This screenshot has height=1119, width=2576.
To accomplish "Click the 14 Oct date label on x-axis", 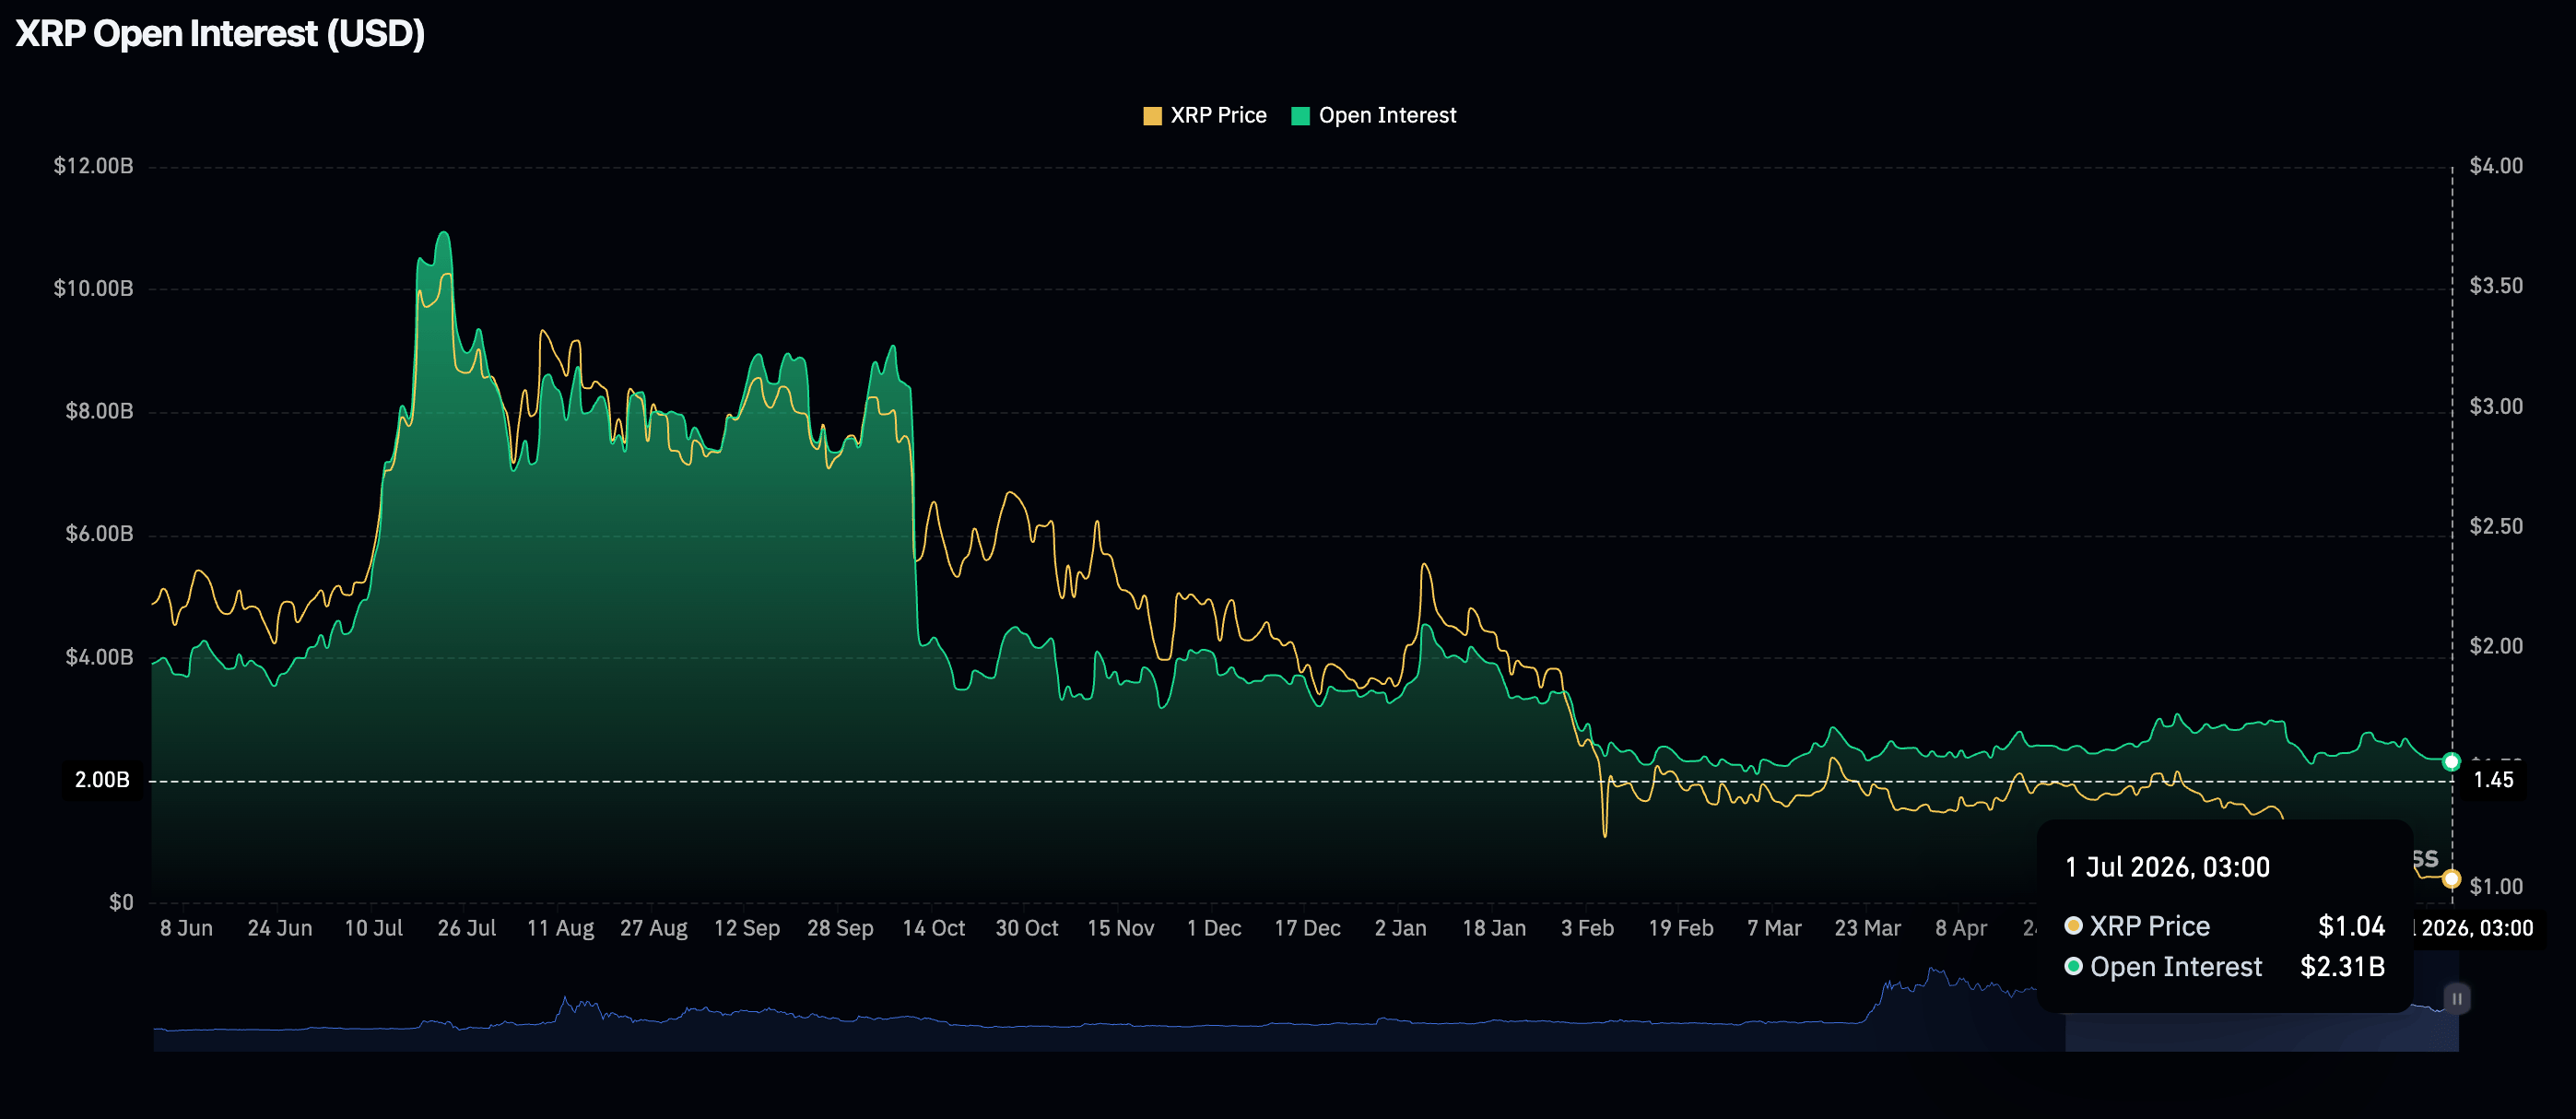I will 933,928.
